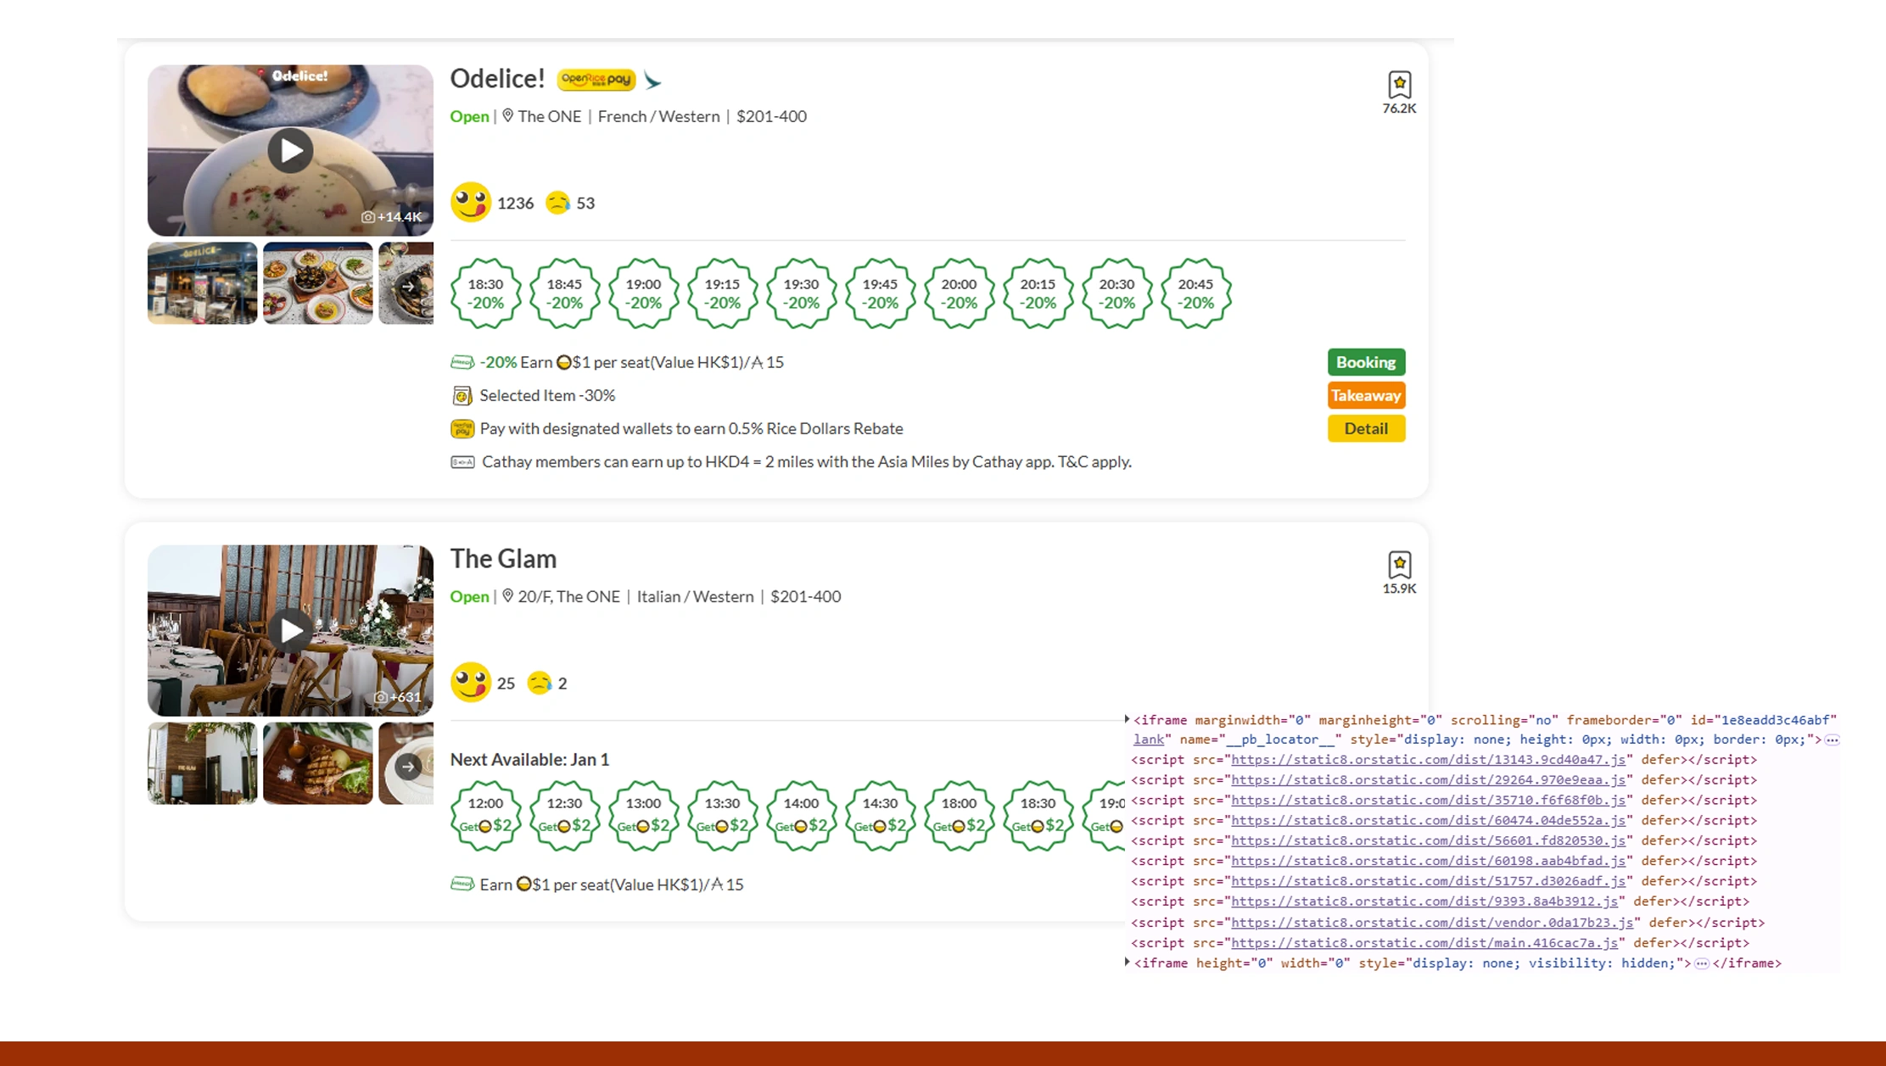This screenshot has width=1886, height=1066.
Task: Expand the first iframe node
Action: [1128, 719]
